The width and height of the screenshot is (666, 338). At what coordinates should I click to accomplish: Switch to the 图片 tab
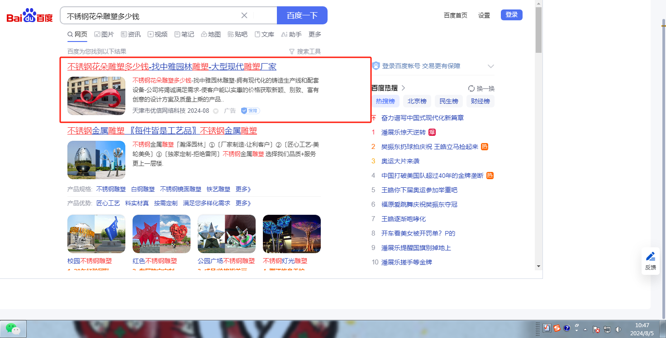click(104, 34)
